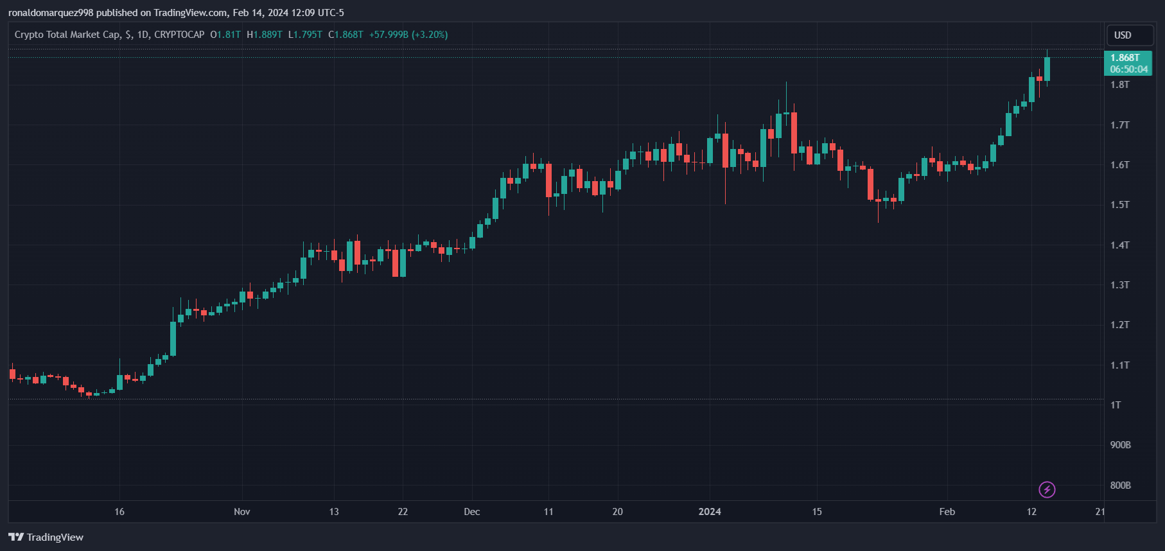This screenshot has height=551, width=1165.
Task: Click the 1.5T price axis label
Action: coord(1120,205)
